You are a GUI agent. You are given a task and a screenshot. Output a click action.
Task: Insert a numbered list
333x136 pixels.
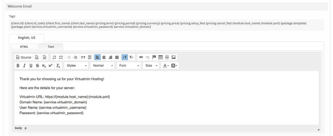pos(54,57)
